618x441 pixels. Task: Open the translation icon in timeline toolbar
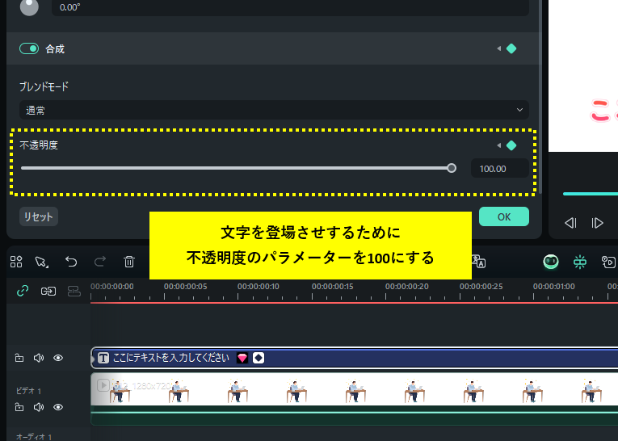click(479, 262)
